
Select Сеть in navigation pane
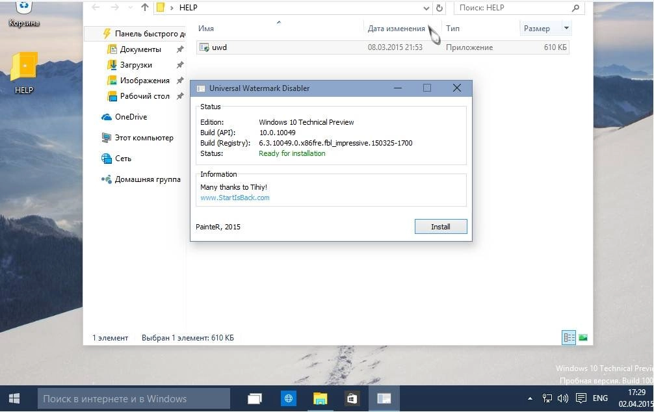(116, 159)
